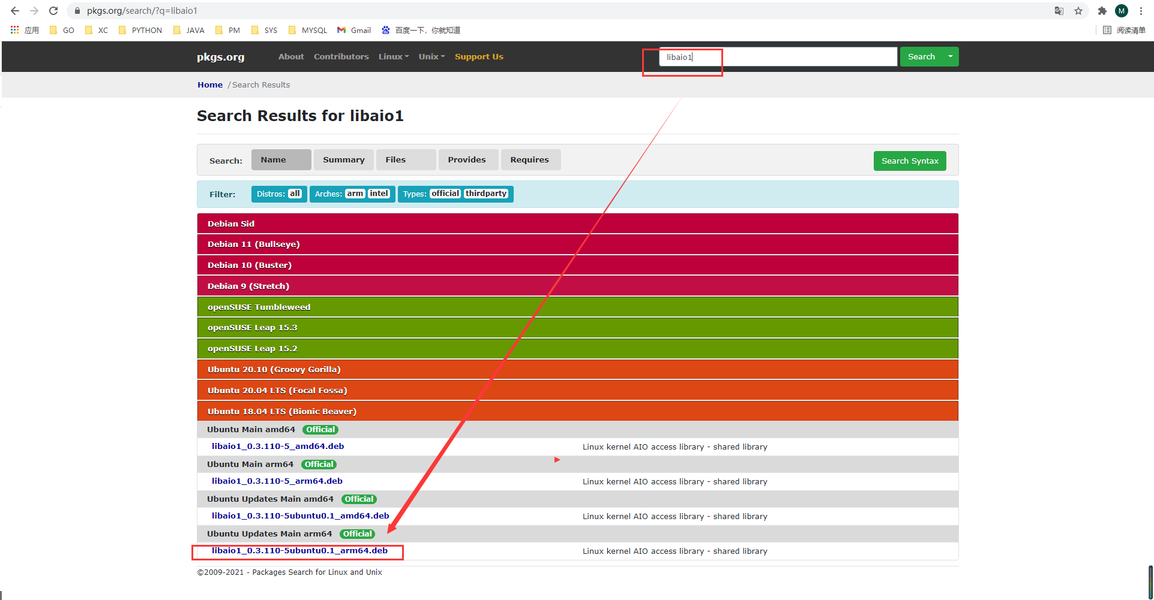Collapse Ubuntu 18.04 LTS (Bionic Beaver) section

(x=577, y=411)
